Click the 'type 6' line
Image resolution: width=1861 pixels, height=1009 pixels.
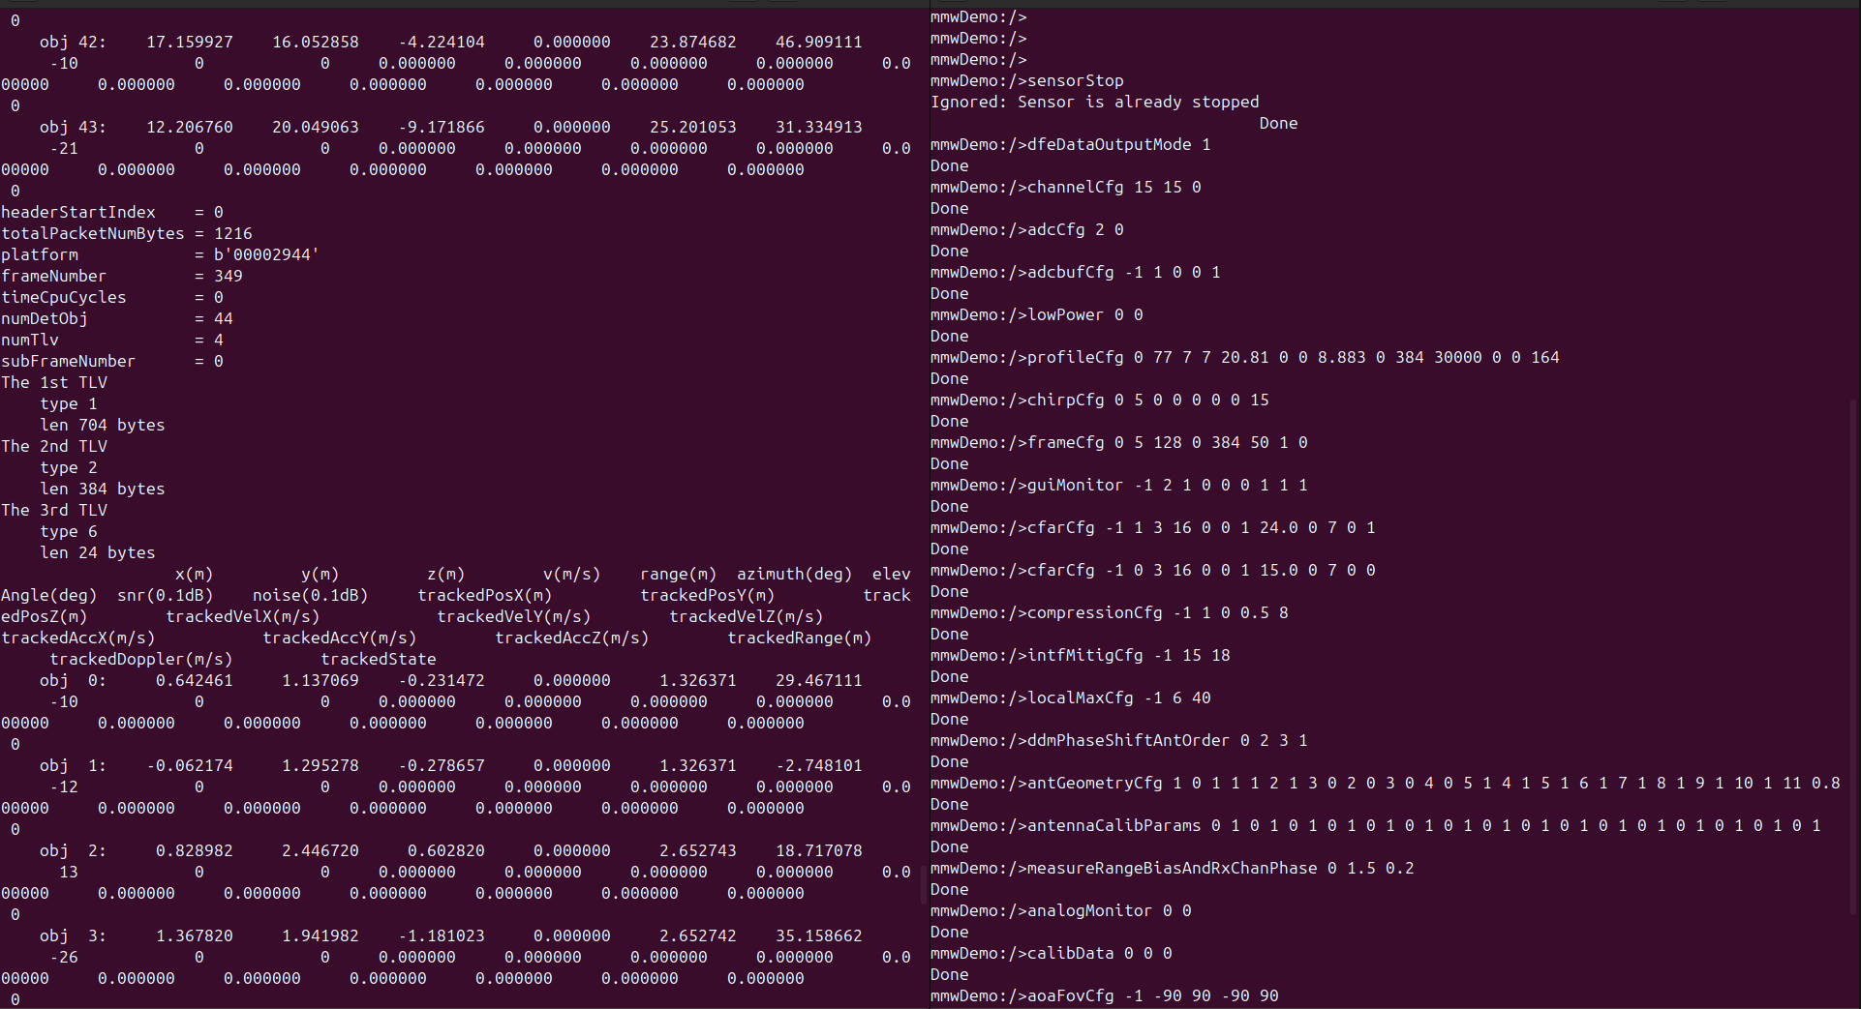tap(69, 532)
